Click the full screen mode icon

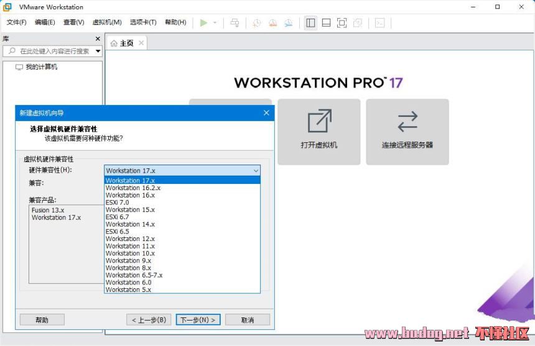342,23
